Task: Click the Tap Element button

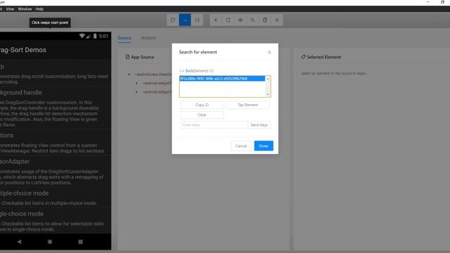Action: (247, 105)
